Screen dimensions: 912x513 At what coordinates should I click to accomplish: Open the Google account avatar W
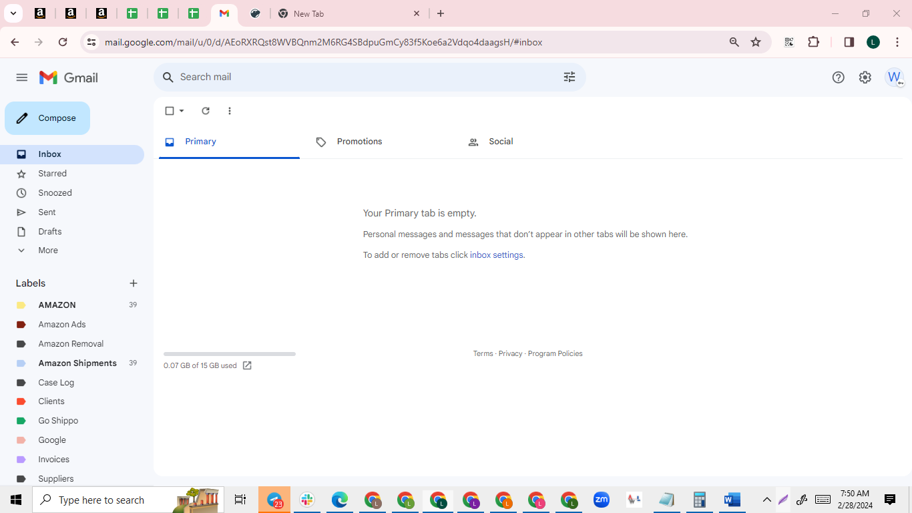point(895,77)
